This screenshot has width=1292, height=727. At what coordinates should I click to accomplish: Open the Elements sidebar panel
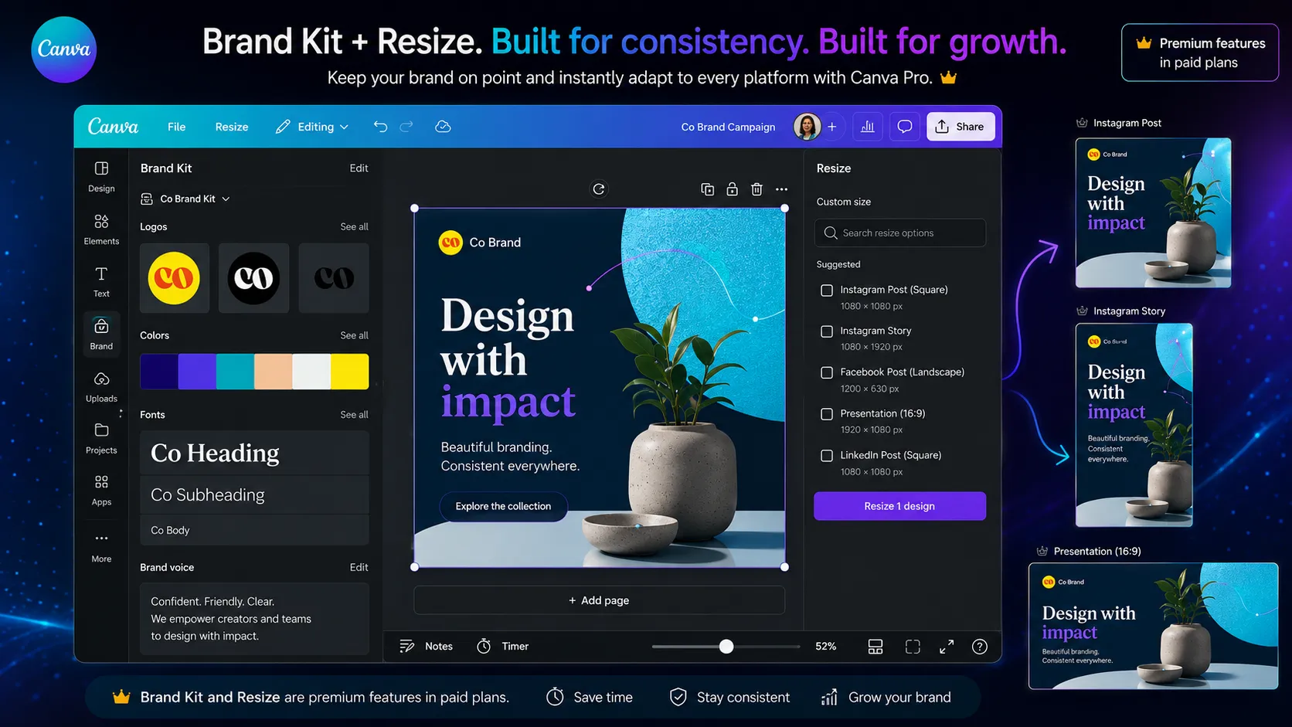click(x=101, y=229)
